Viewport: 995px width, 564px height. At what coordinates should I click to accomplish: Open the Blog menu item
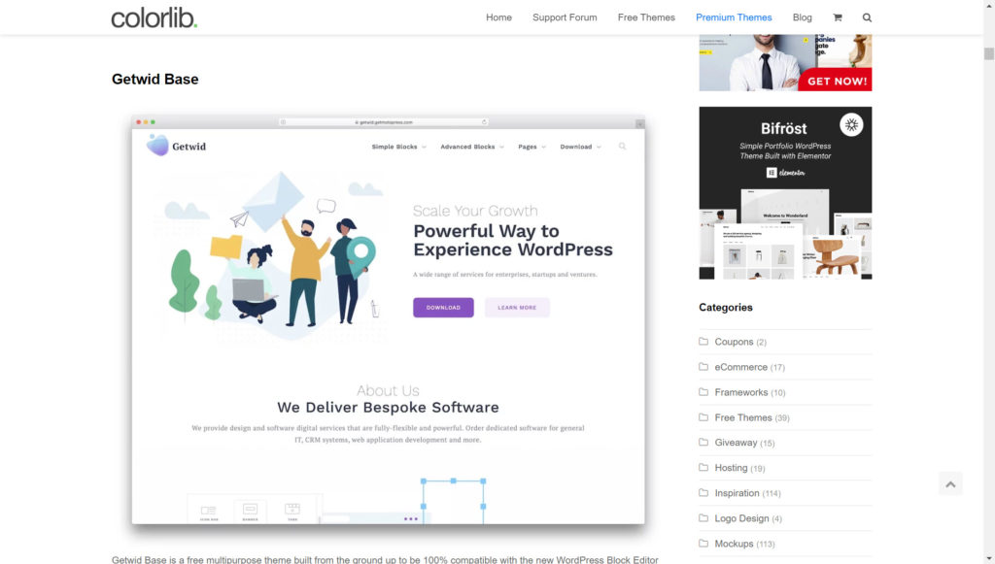pos(802,17)
